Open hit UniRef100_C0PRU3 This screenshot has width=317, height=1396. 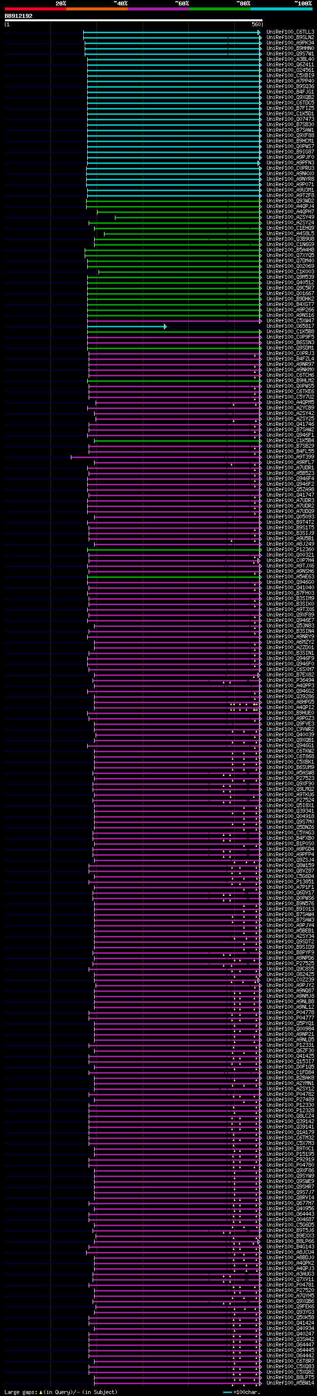[290, 168]
